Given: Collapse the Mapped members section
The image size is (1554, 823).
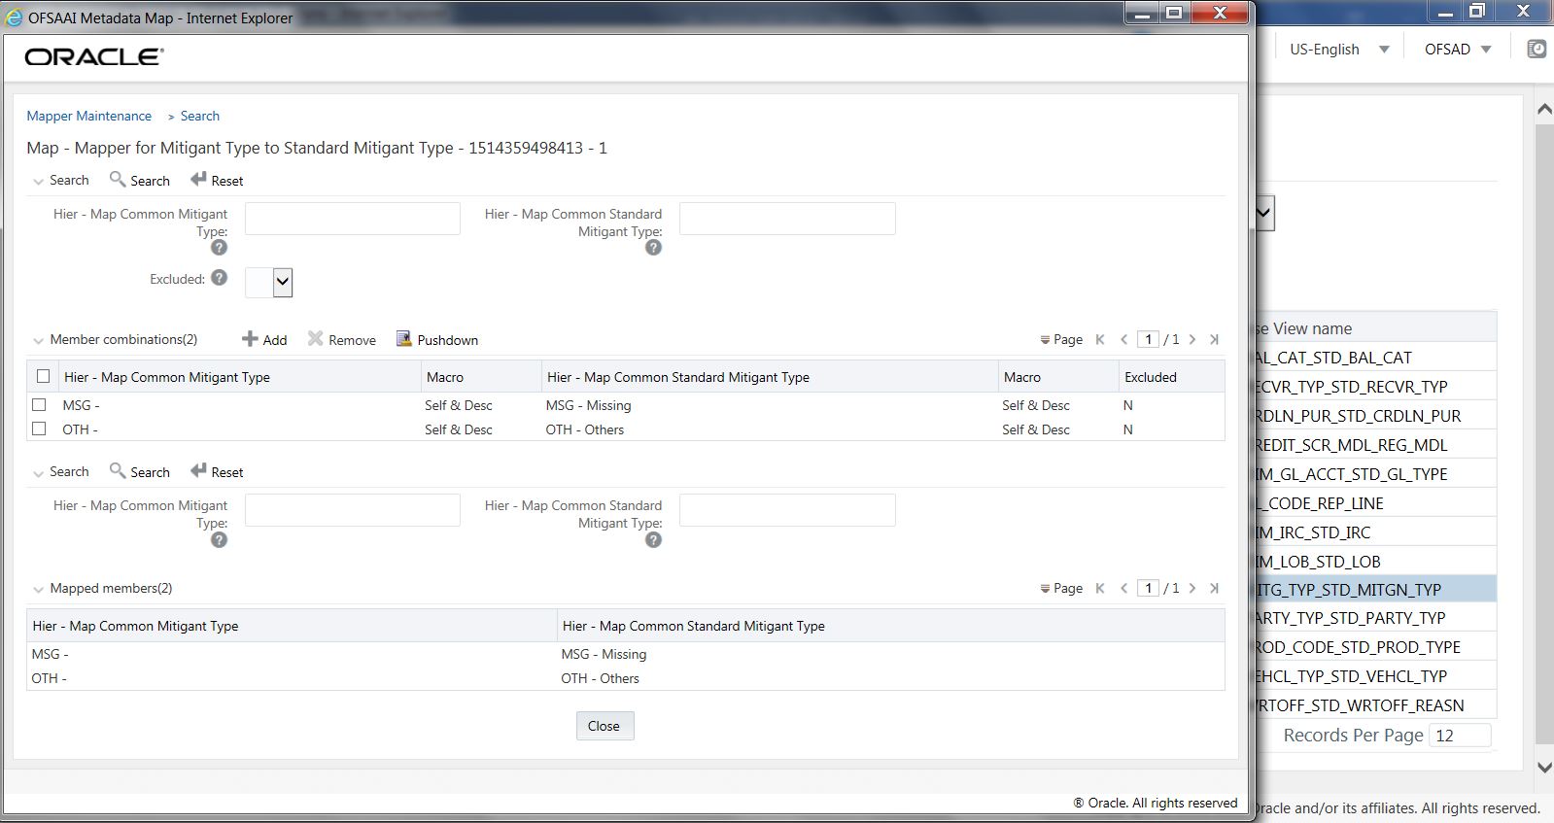Looking at the screenshot, I should tap(39, 589).
